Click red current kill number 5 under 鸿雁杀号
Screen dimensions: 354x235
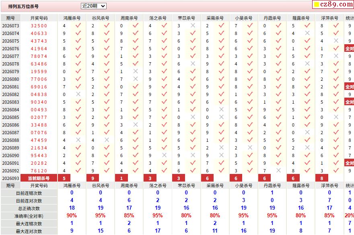point(64,178)
